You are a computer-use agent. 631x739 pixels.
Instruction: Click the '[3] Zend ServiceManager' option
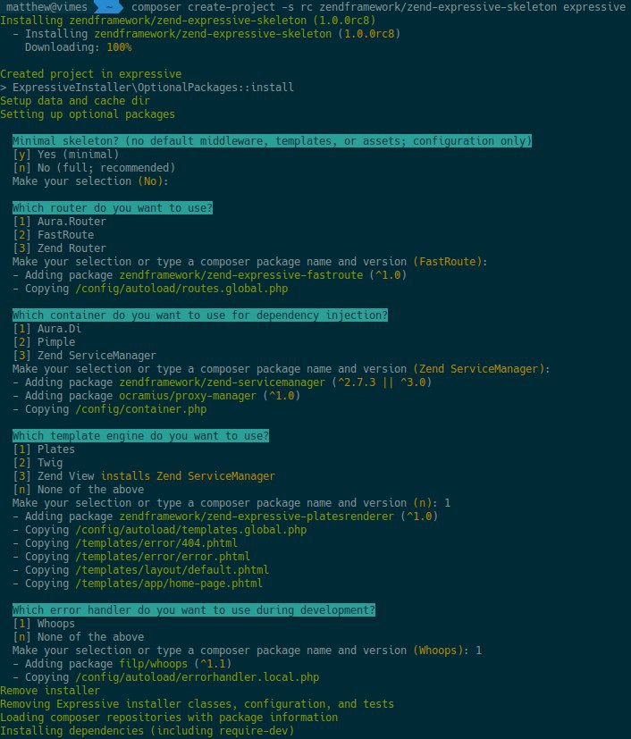[x=84, y=356]
